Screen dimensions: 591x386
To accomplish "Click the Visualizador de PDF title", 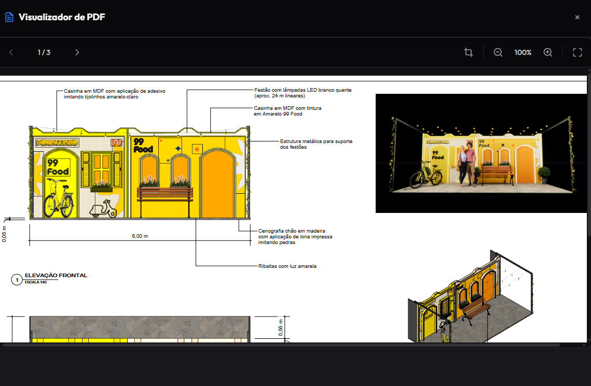I will click(62, 17).
